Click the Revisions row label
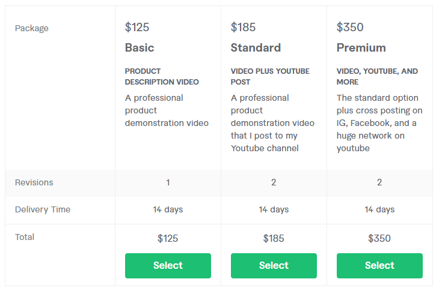Image resolution: width=442 pixels, height=291 pixels. tap(34, 182)
